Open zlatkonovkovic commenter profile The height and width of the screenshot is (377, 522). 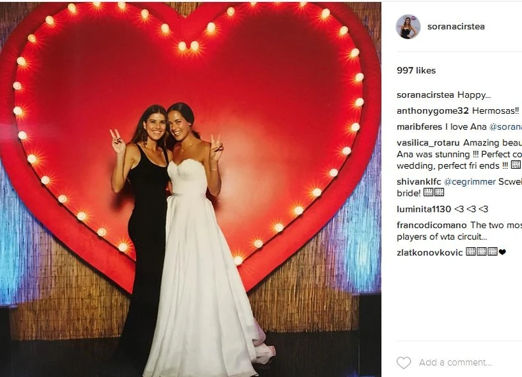pyautogui.click(x=429, y=253)
